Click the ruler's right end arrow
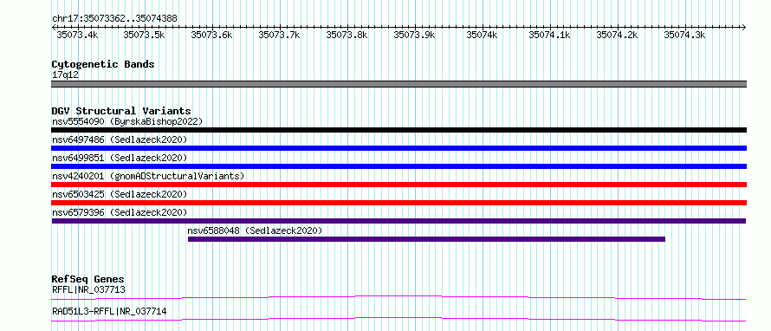This screenshot has height=331, width=771. pyautogui.click(x=744, y=27)
